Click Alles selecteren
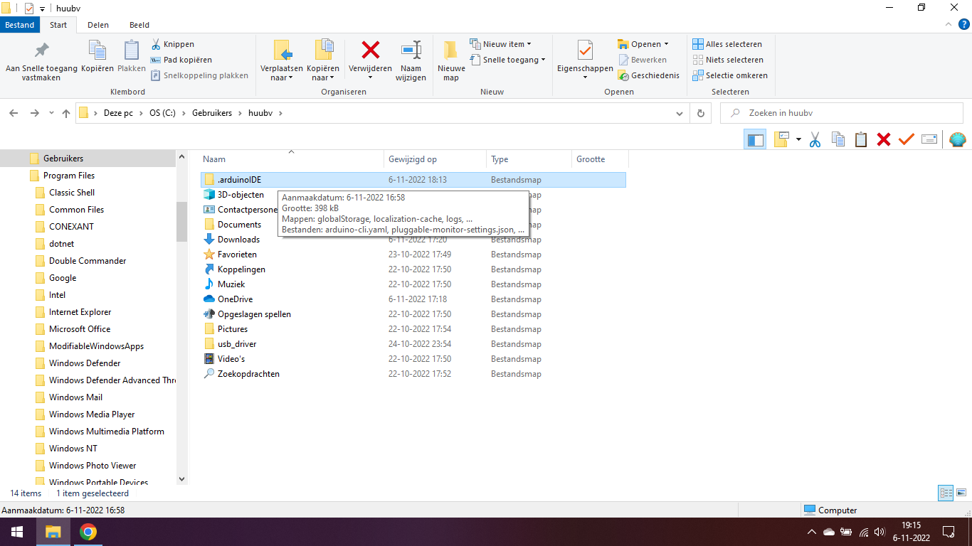Screen dimensions: 972x546 tap(727, 44)
